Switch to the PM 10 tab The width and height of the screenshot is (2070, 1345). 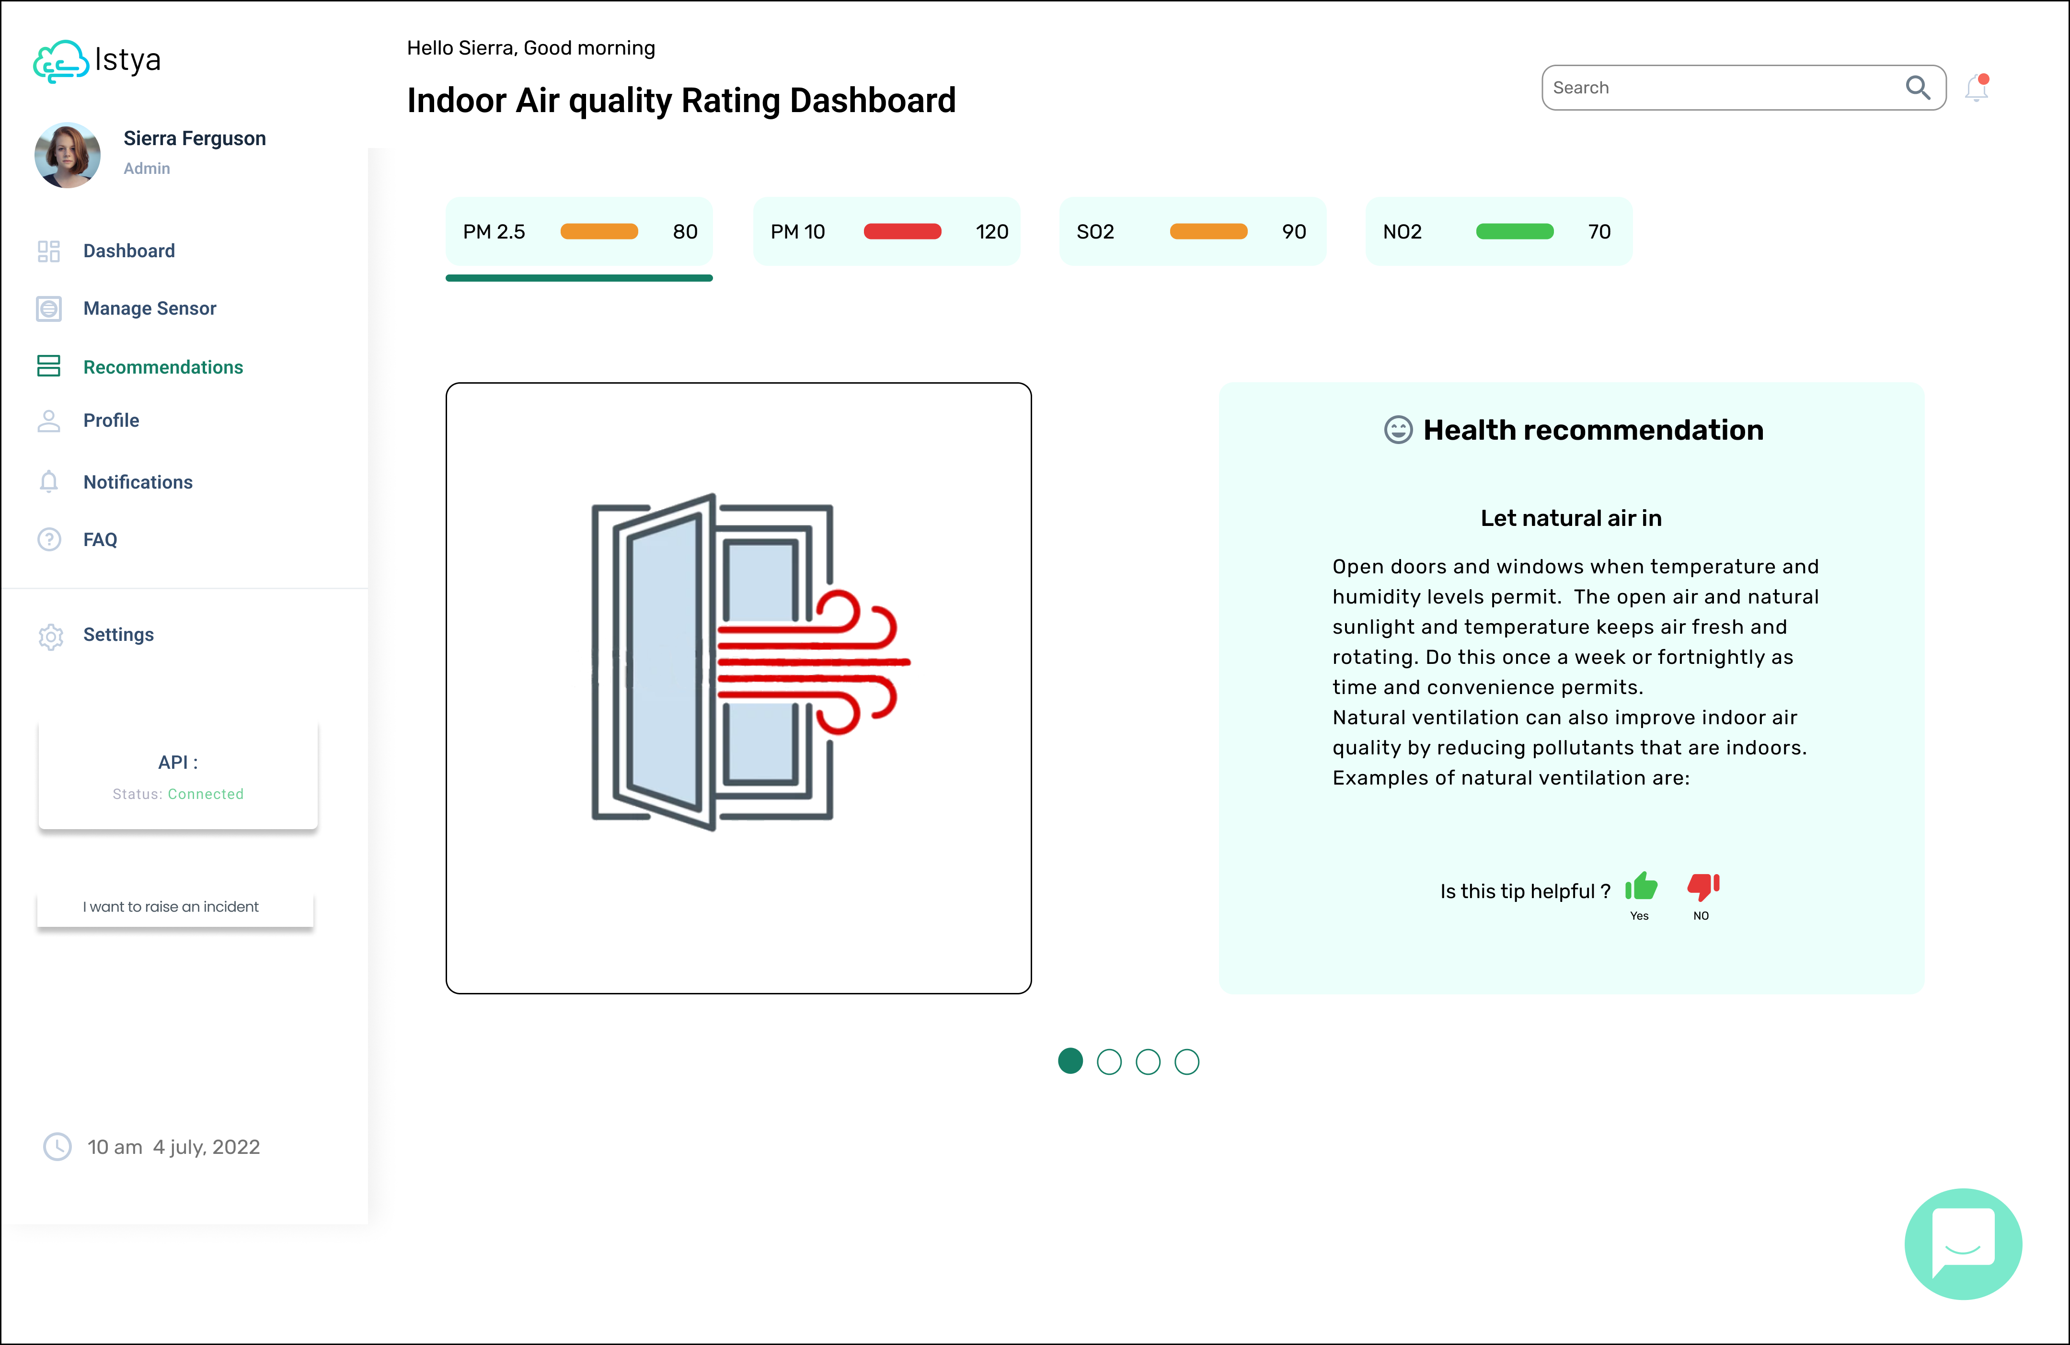click(886, 231)
